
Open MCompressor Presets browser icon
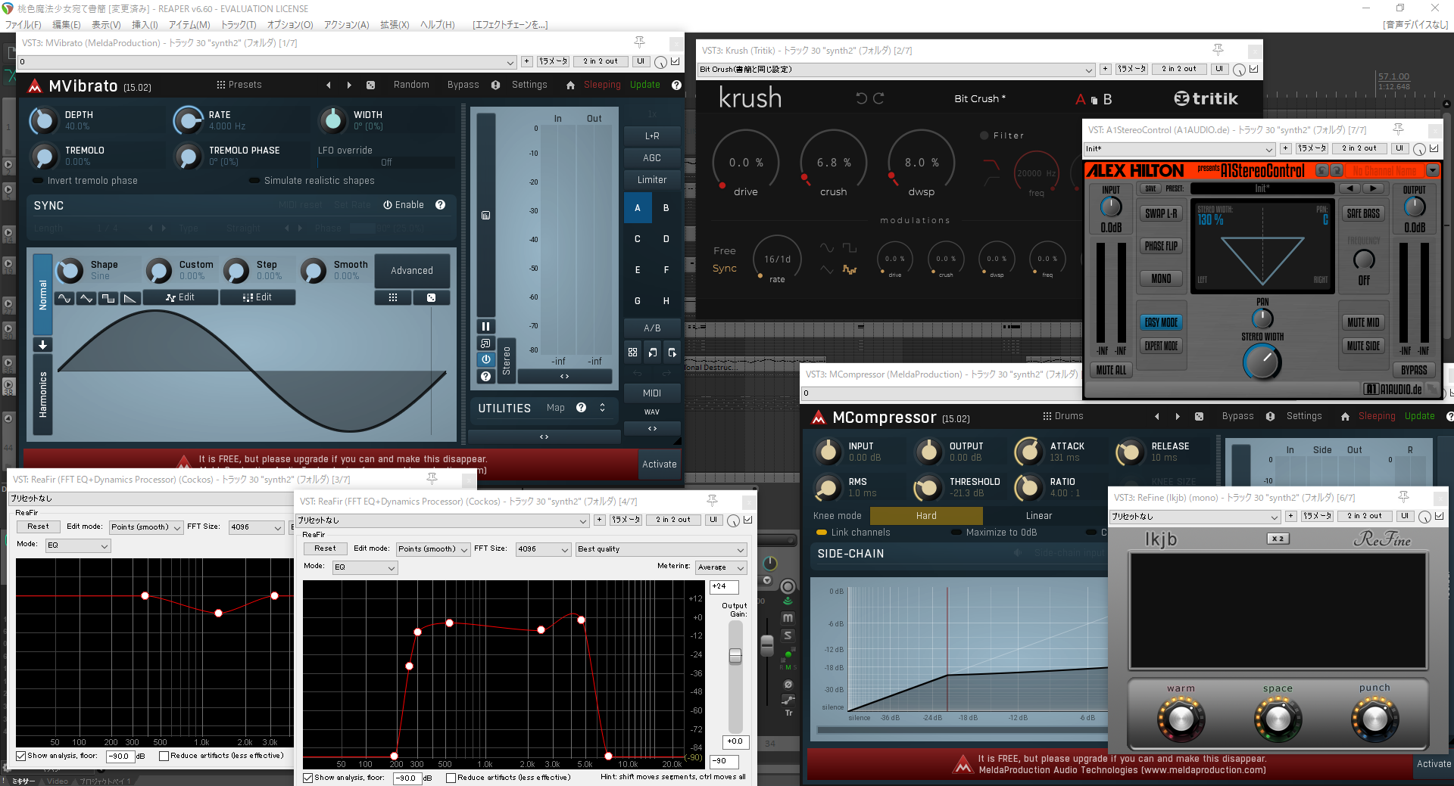[1047, 416]
